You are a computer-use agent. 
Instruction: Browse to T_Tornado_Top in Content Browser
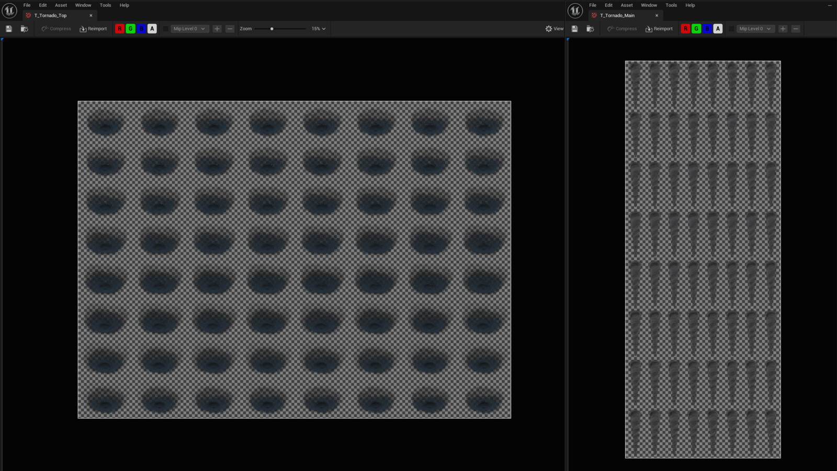[x=24, y=29]
